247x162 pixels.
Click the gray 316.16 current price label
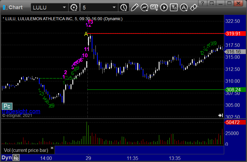[x=235, y=52]
